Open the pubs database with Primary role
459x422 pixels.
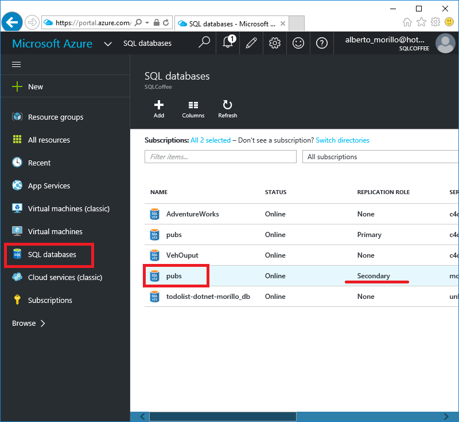click(x=302, y=235)
